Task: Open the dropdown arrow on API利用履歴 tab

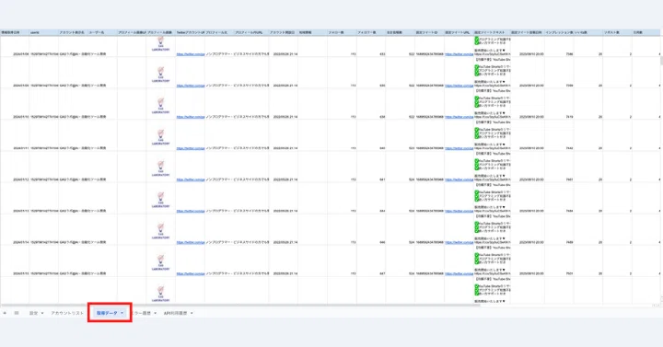Action: (x=192, y=313)
